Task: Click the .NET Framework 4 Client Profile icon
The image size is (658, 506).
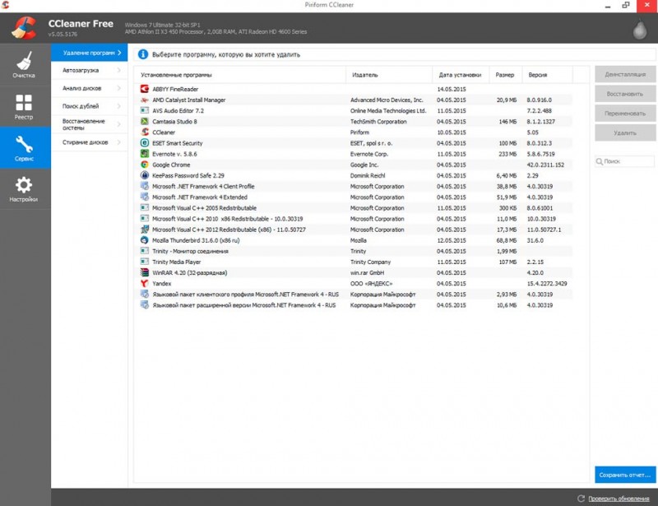Action: (145, 186)
